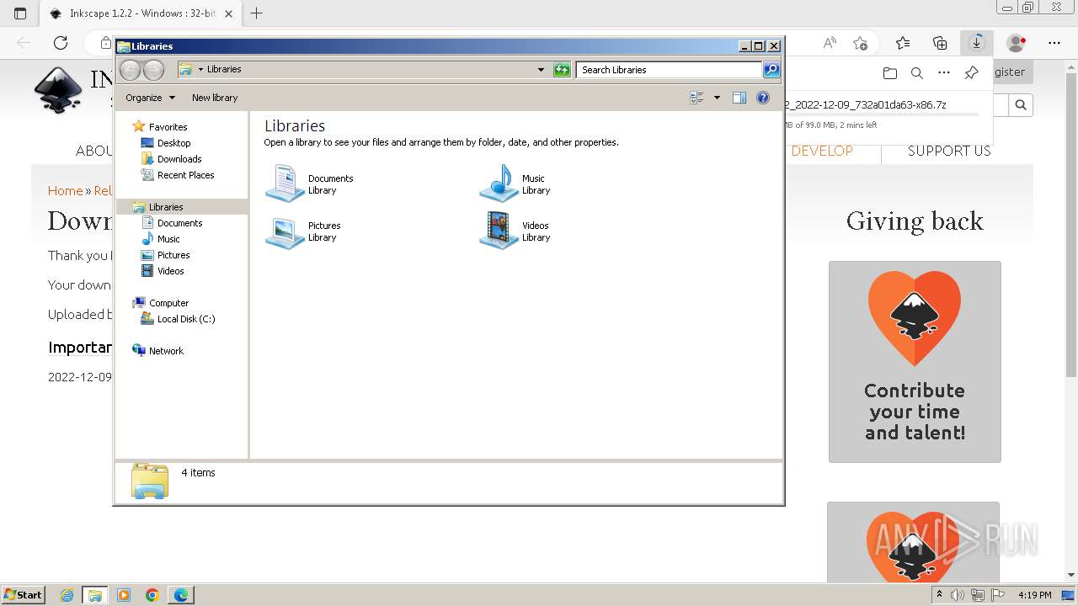Click the Explorer Back arrow button
Screen dimensions: 1078x606
130,70
